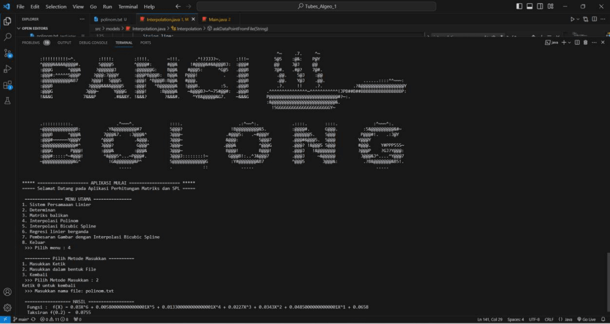Go back with the navigation arrow
Image resolution: width=610 pixels, height=324 pixels.
click(178, 6)
